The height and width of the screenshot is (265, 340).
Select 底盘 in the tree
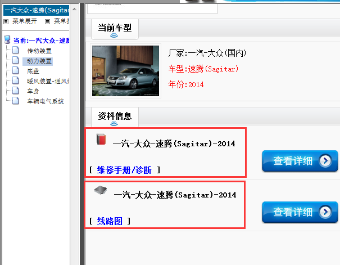(x=33, y=71)
